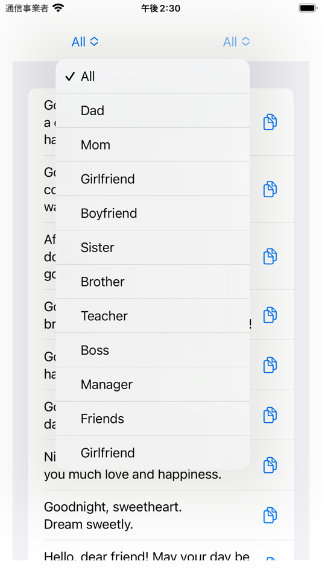Pick Boyfriend in the dropdown list
Screen dimensions: 322x573
click(x=153, y=213)
